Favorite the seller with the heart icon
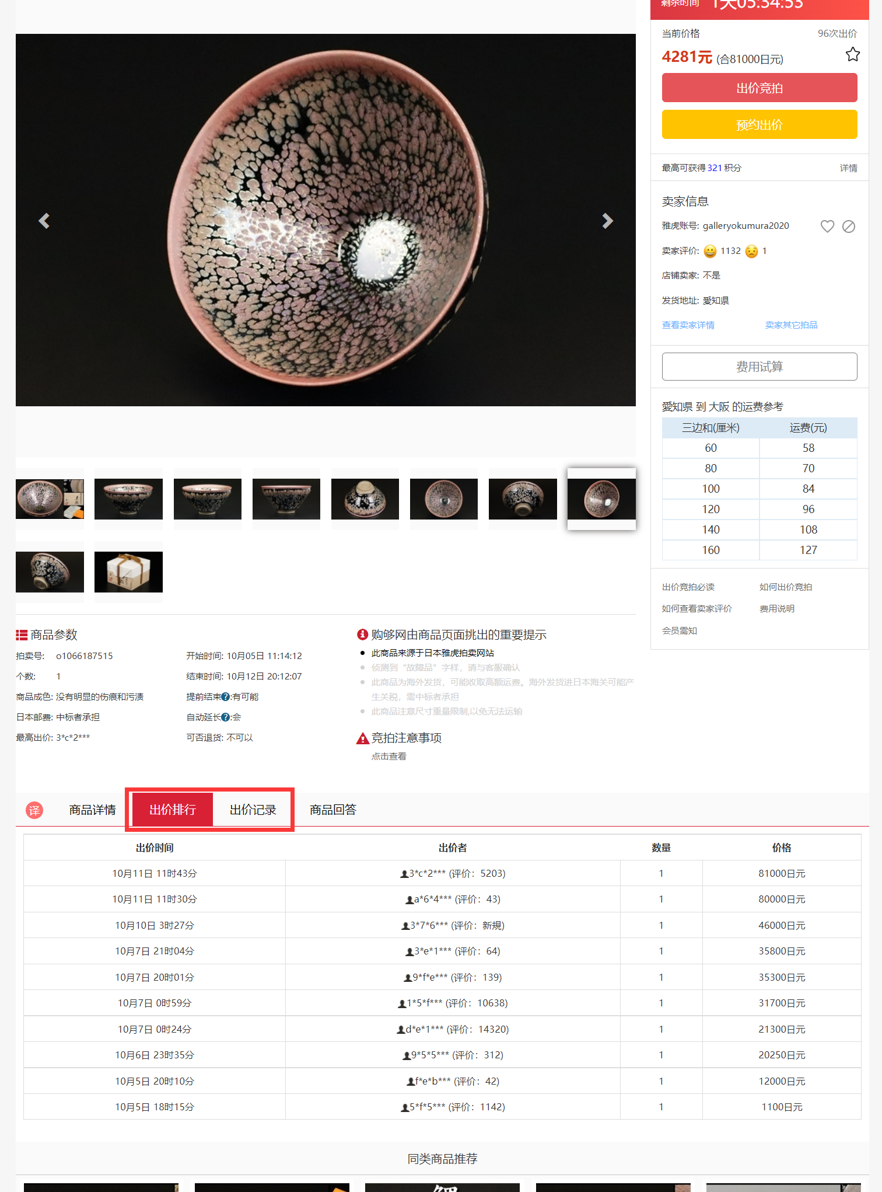Image resolution: width=882 pixels, height=1192 pixels. pyautogui.click(x=827, y=226)
